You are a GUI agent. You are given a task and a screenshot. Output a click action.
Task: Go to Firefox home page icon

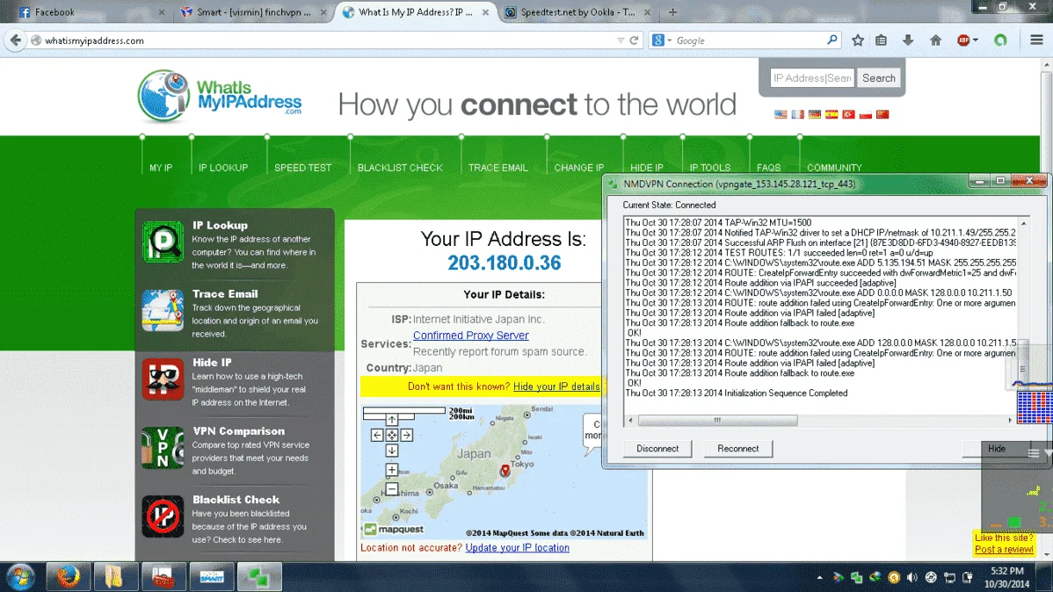tap(935, 40)
